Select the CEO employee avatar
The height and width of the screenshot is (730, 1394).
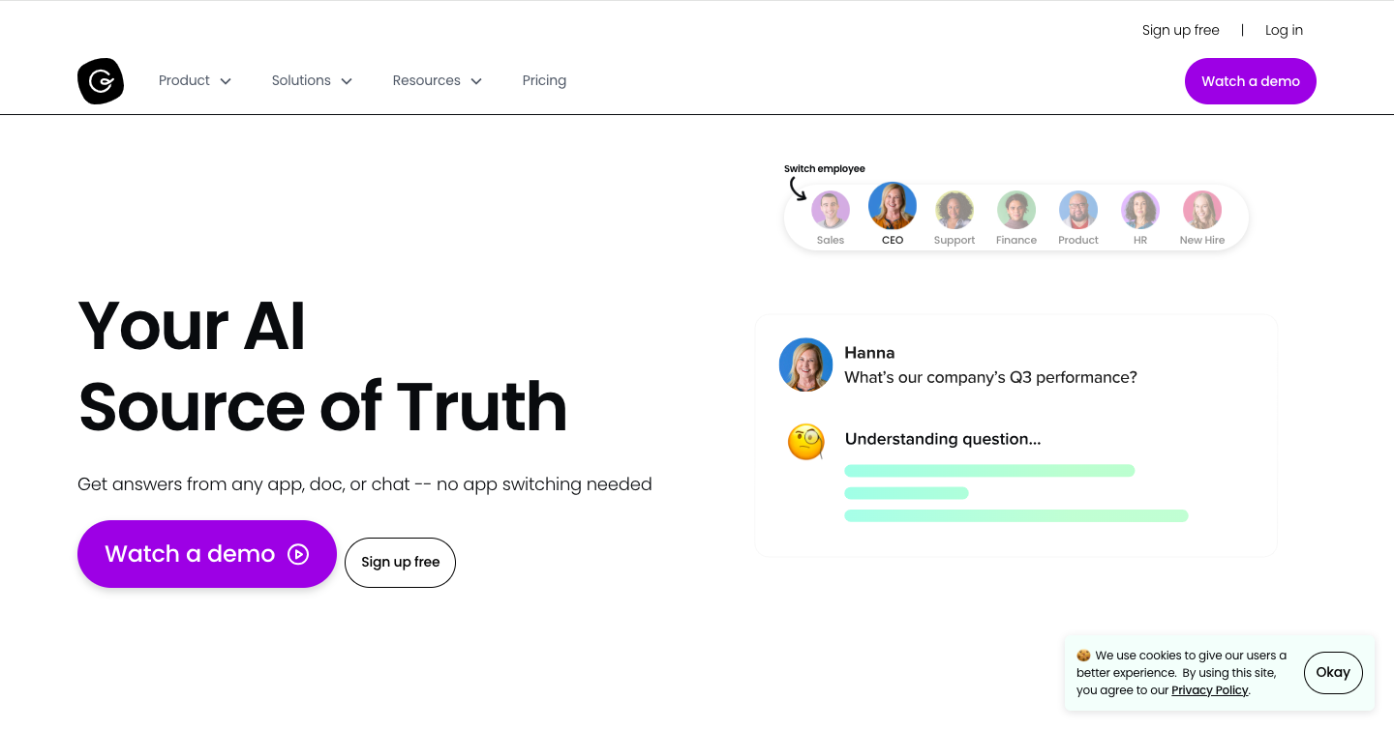[893, 206]
